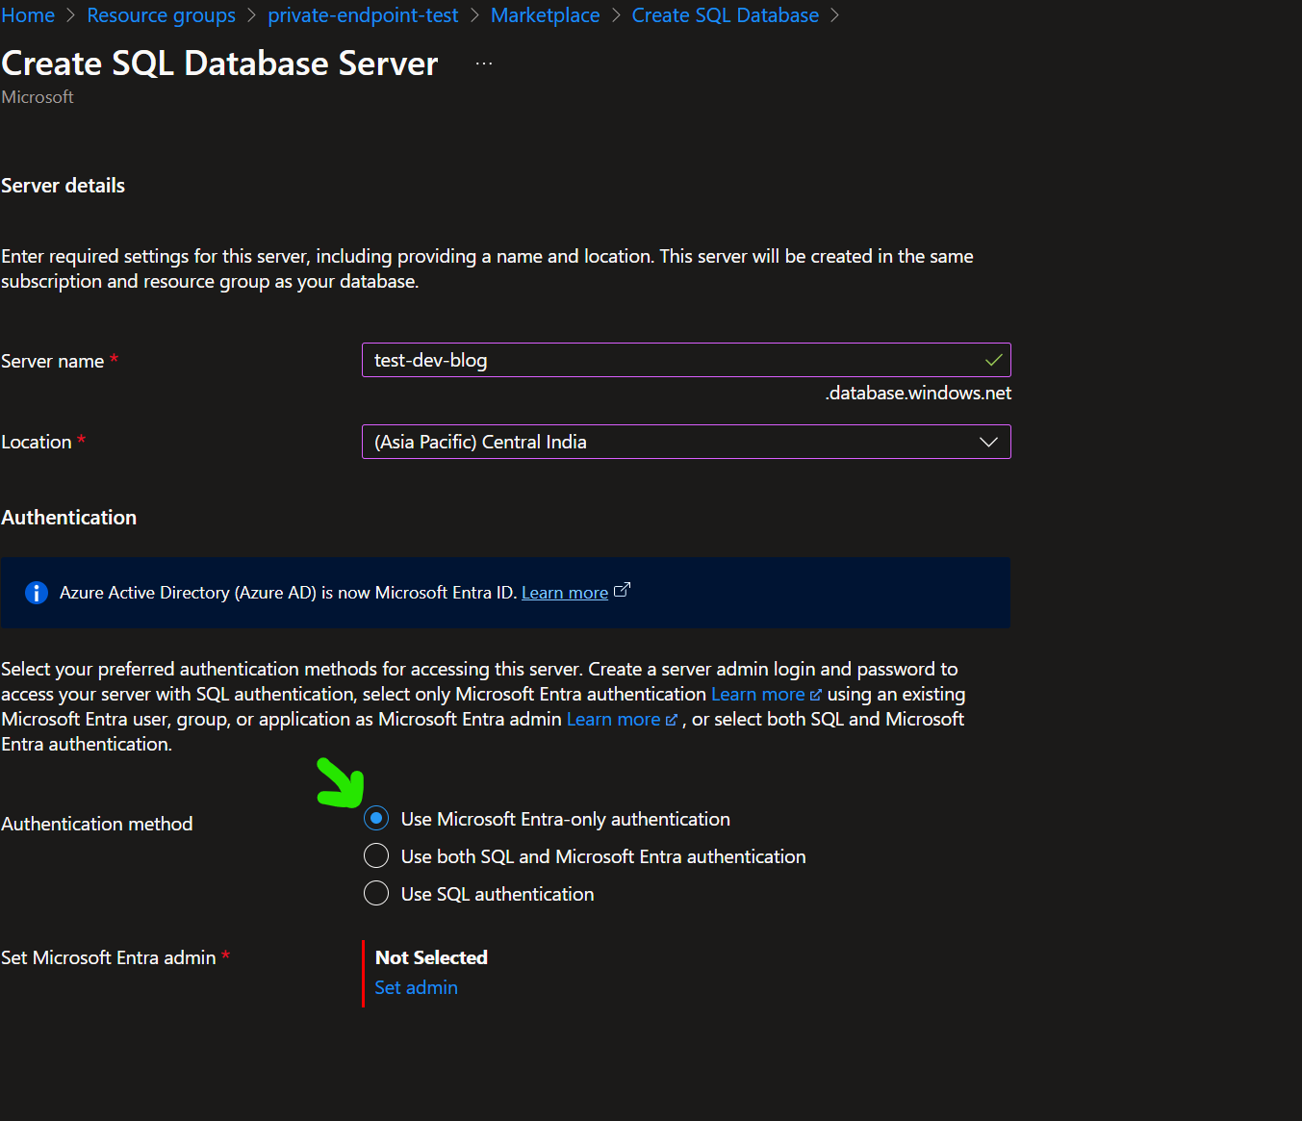1302x1121 pixels.
Task: Select Use Microsoft Entra-only authentication
Action: pos(376,819)
